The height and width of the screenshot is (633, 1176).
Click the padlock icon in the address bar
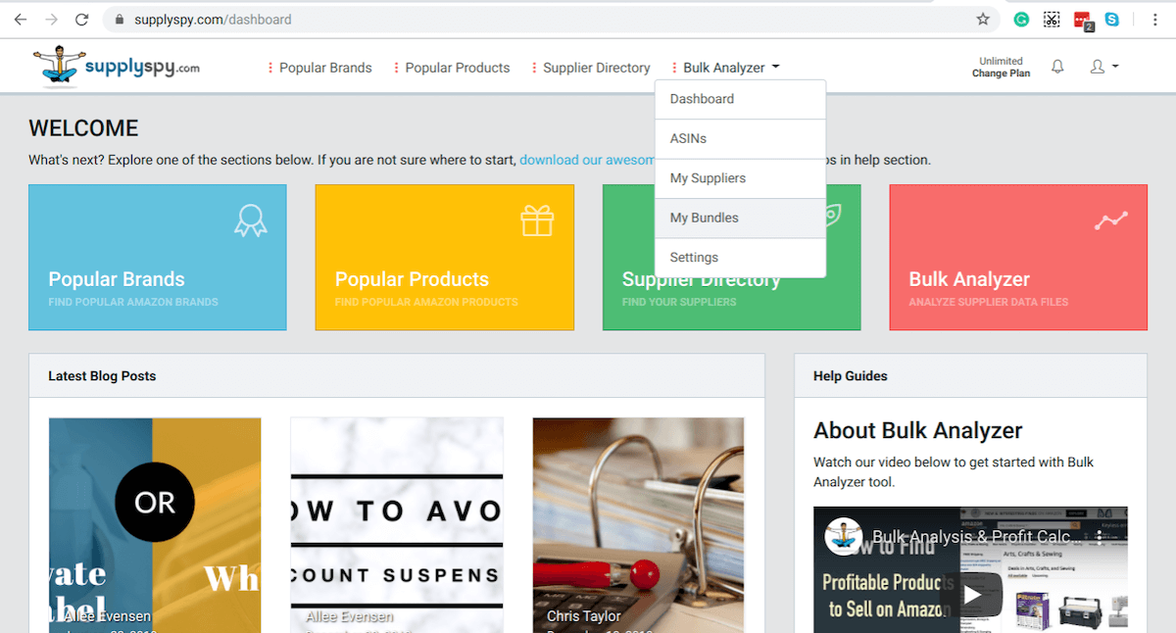(x=120, y=20)
